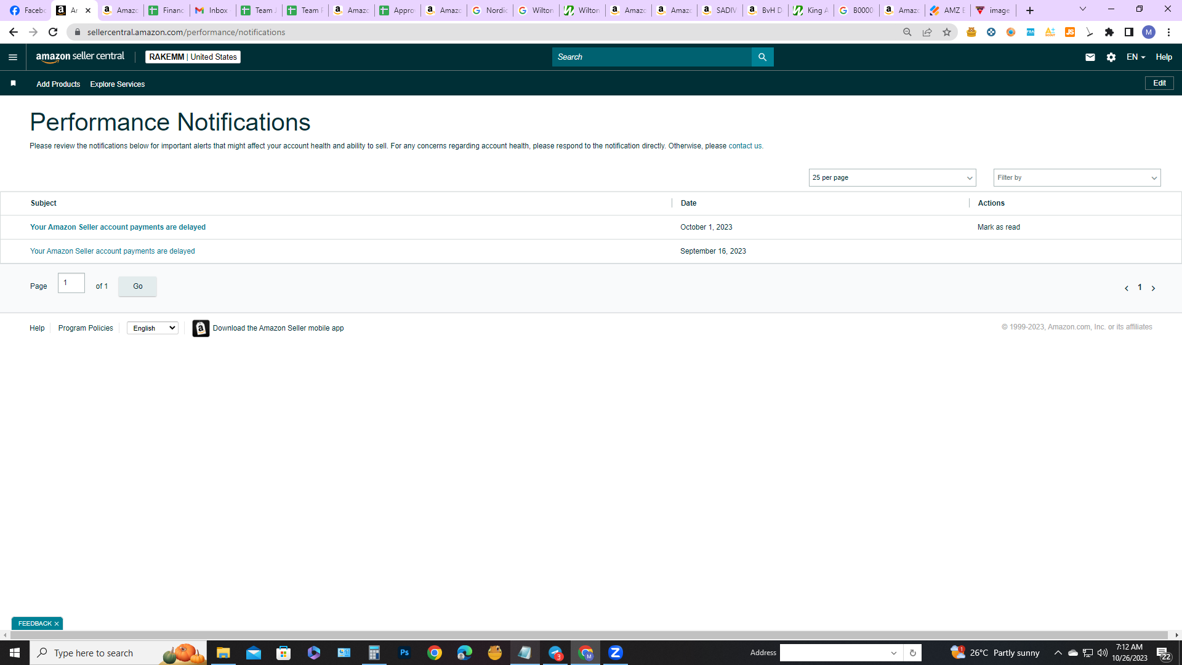Click the browser address bar URL
1182x665 pixels.
point(186,32)
